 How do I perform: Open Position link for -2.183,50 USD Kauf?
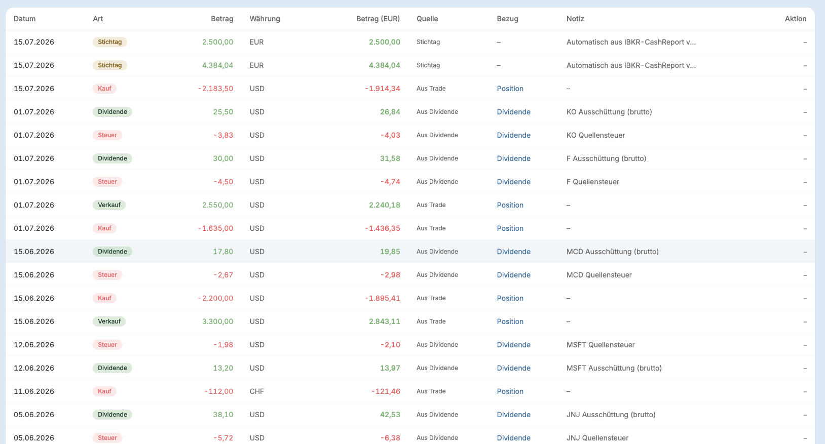pos(510,89)
